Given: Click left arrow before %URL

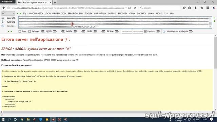Looking at the screenshot, I should click(x=83, y=32).
